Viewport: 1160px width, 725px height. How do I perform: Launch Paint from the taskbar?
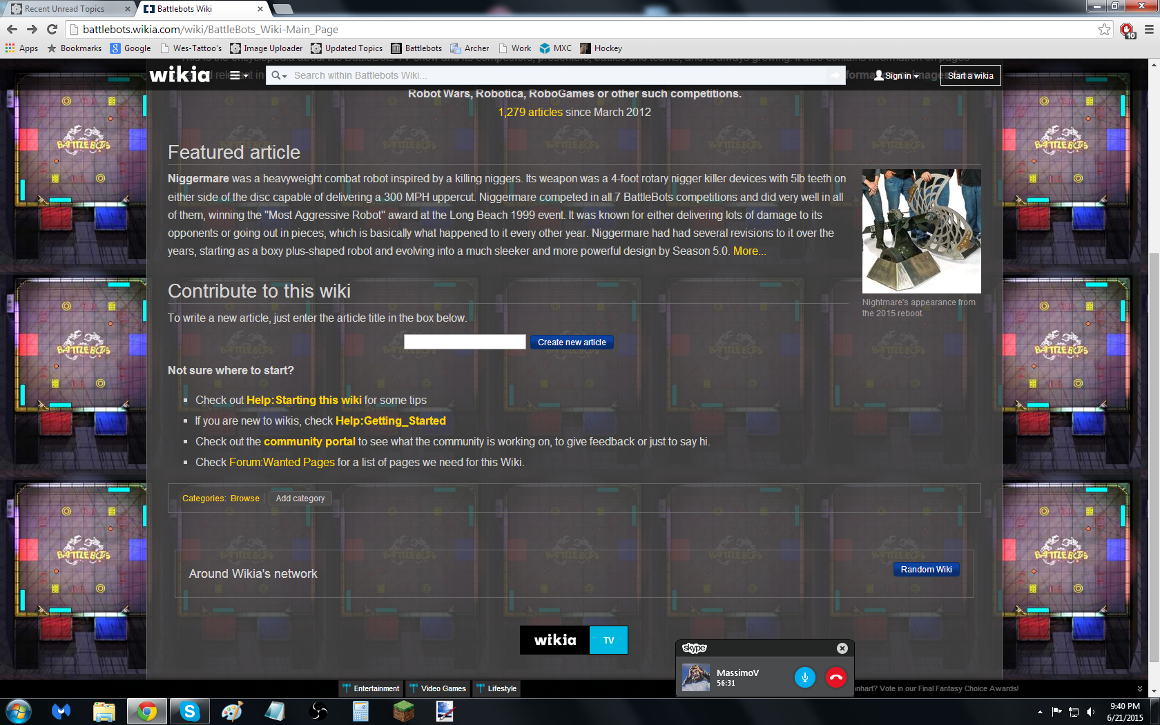(x=232, y=711)
